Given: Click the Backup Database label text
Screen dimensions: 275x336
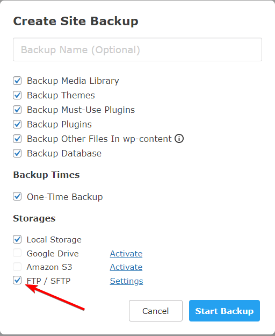Looking at the screenshot, I should 64,153.
